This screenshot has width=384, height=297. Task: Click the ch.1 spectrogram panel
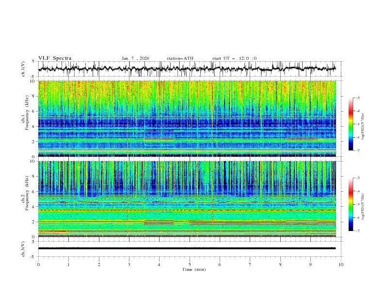click(x=187, y=118)
